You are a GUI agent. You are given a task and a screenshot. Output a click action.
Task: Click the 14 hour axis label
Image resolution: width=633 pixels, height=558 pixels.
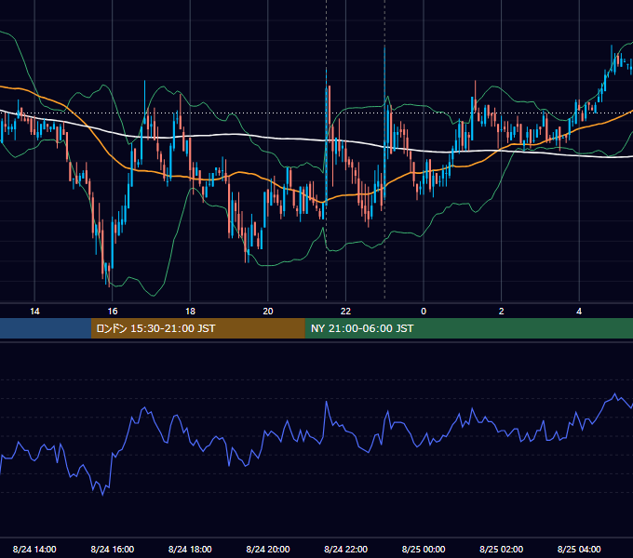(34, 312)
